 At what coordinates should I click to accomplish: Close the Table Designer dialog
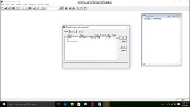127,27
